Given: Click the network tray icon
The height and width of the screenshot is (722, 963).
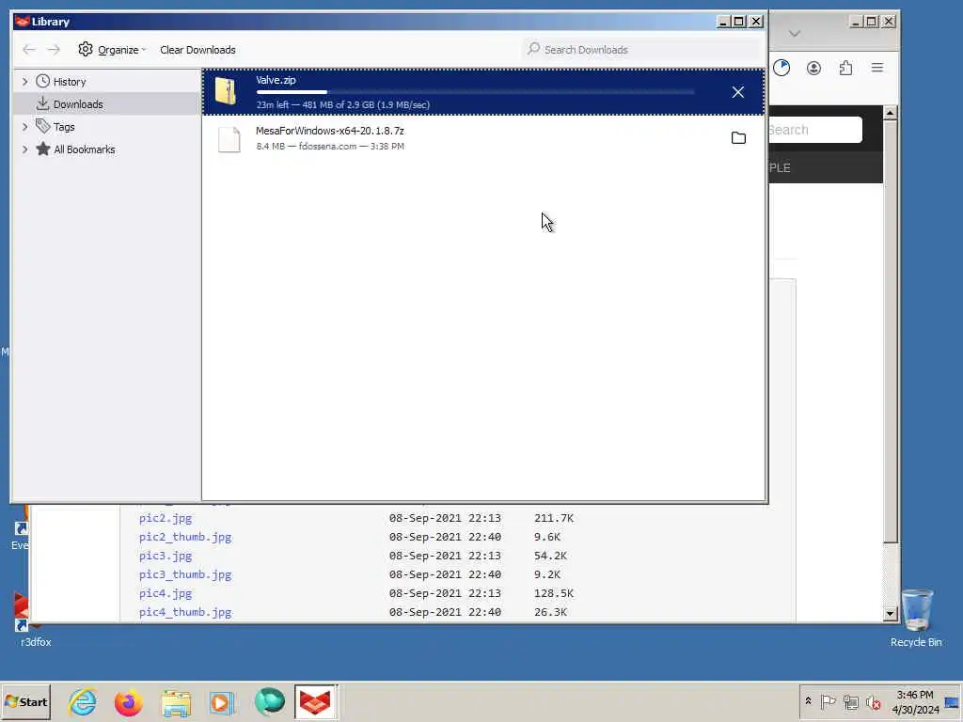Looking at the screenshot, I should [x=850, y=701].
